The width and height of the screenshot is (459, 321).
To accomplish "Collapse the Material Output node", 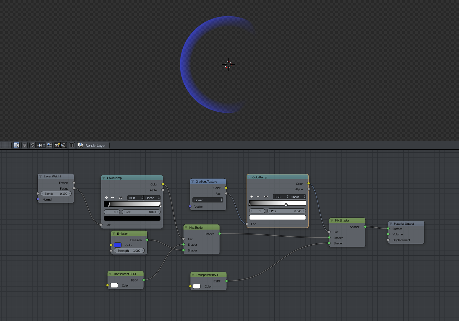I will (391, 223).
